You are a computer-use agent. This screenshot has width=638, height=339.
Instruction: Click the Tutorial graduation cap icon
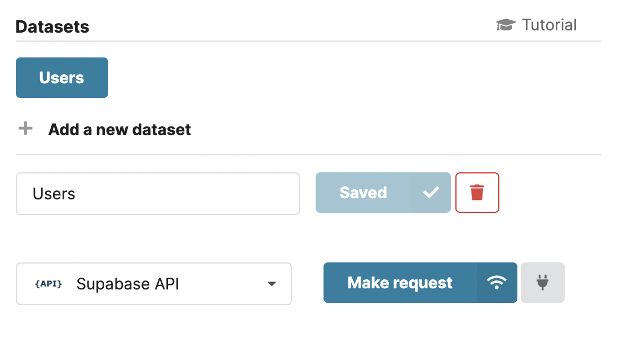506,25
